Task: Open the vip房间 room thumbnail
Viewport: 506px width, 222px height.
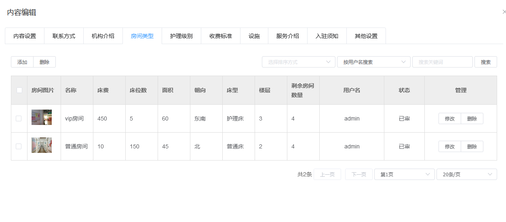Action: point(42,117)
